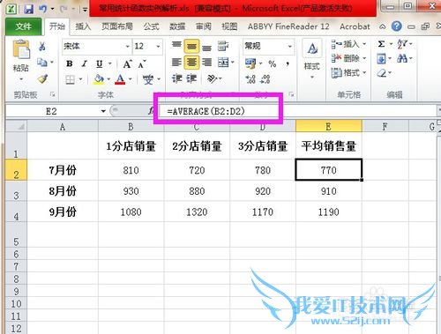This screenshot has width=441, height=334.
Task: Expand the Paste options arrow under 粘贴
Action: click(x=21, y=78)
